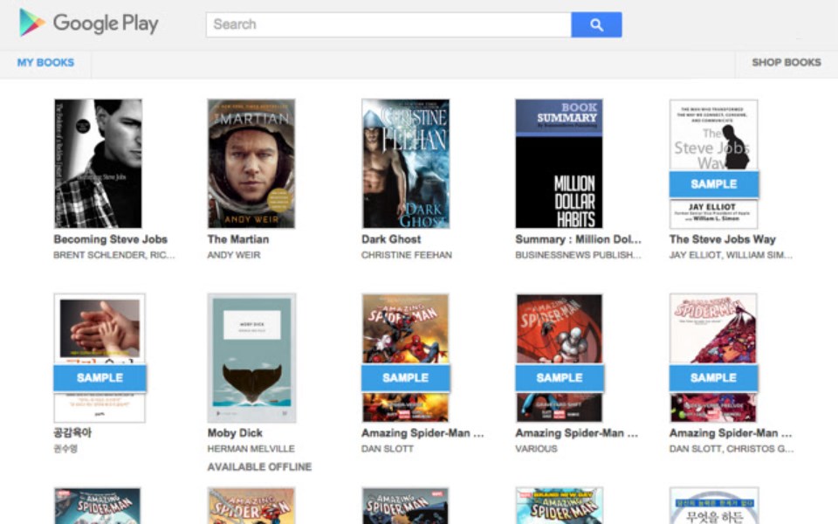Click SAMPLE on the rightmost Spider-Man comic
This screenshot has width=838, height=524.
(713, 377)
